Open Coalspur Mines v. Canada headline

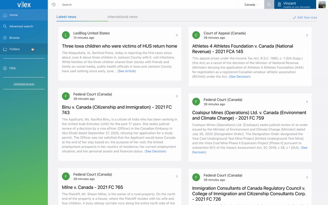click(249, 115)
